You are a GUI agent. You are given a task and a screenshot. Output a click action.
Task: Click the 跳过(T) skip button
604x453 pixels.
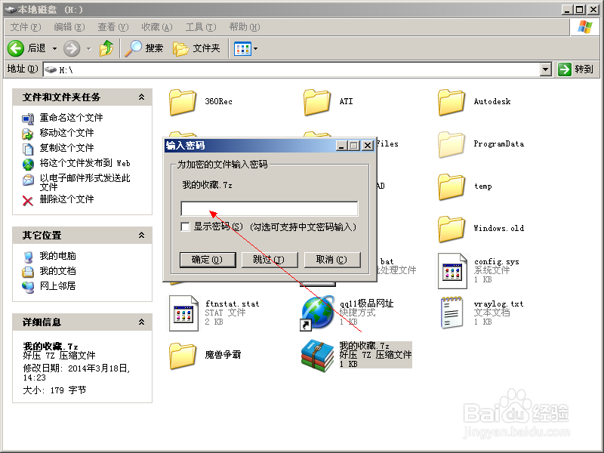point(270,260)
